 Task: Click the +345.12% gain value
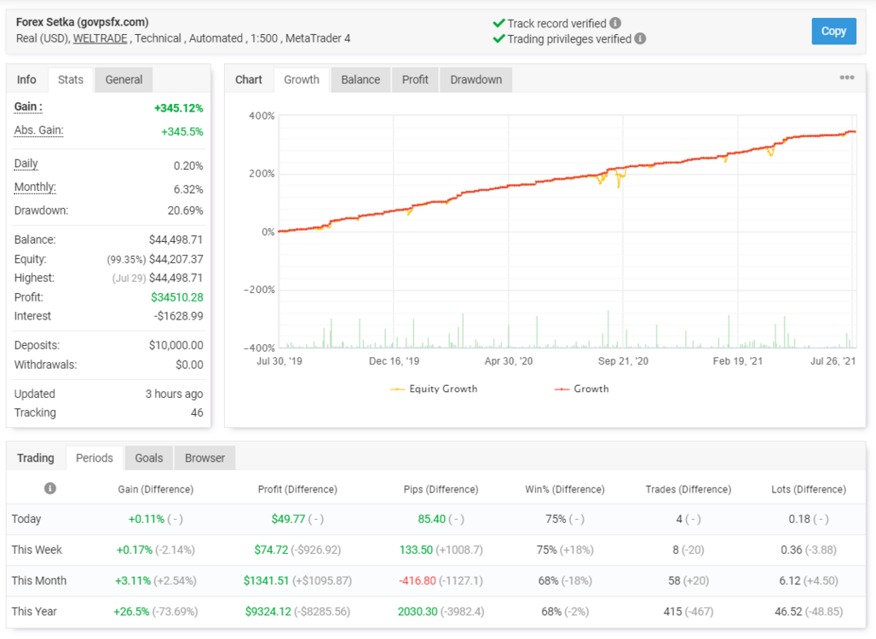(x=179, y=108)
